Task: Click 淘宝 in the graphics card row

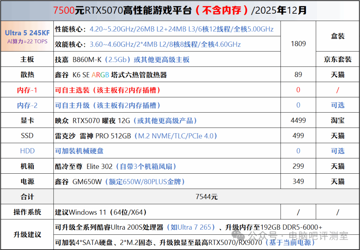Action: [x=337, y=121]
